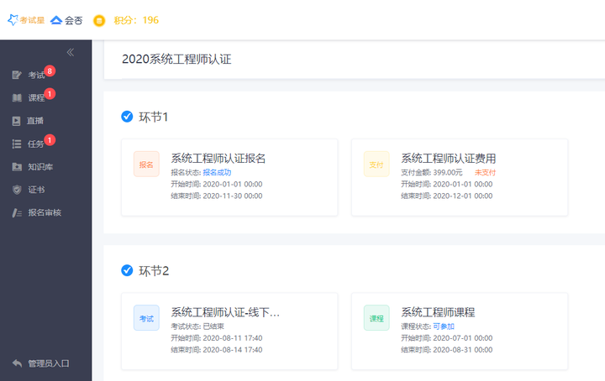This screenshot has height=381, width=605.
Task: Click the blue 考试 badge icon
Action: pos(146,318)
